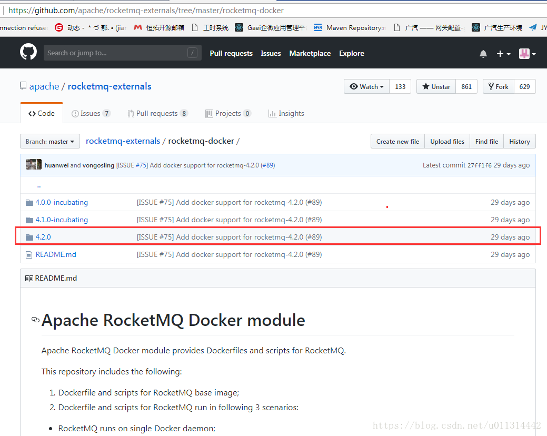Screen dimensions: 547x436
Task: Click repository book icon beside apache
Action: (23, 86)
